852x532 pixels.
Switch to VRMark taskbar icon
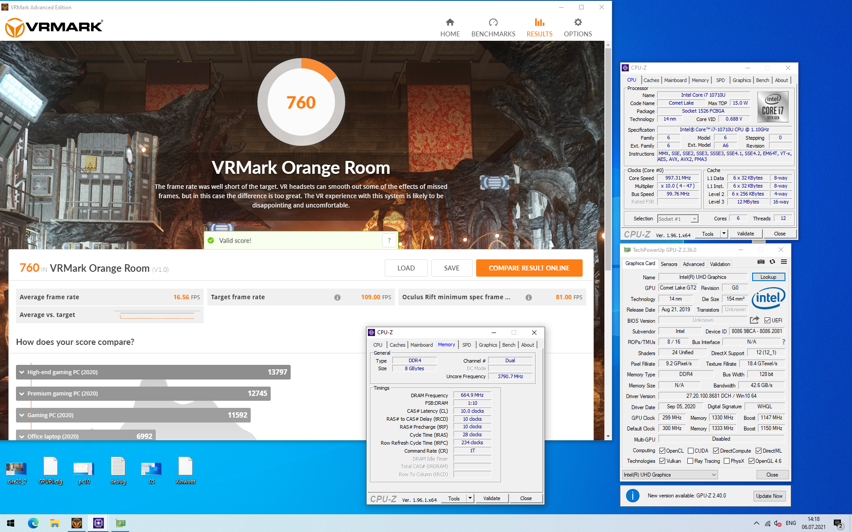[x=77, y=523]
